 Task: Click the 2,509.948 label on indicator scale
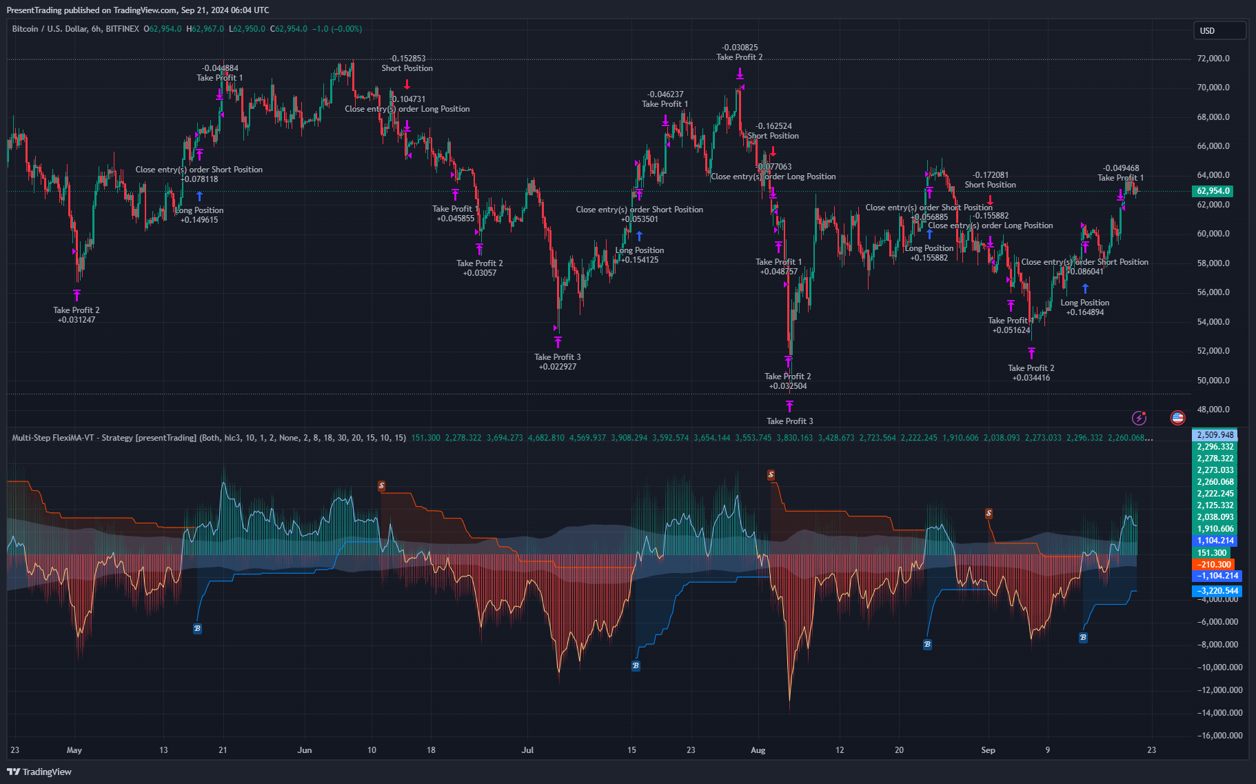1215,435
